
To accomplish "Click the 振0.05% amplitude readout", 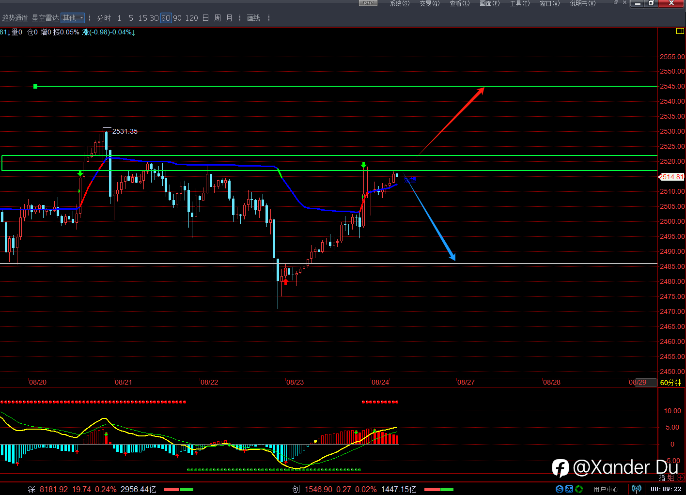I will [x=66, y=32].
